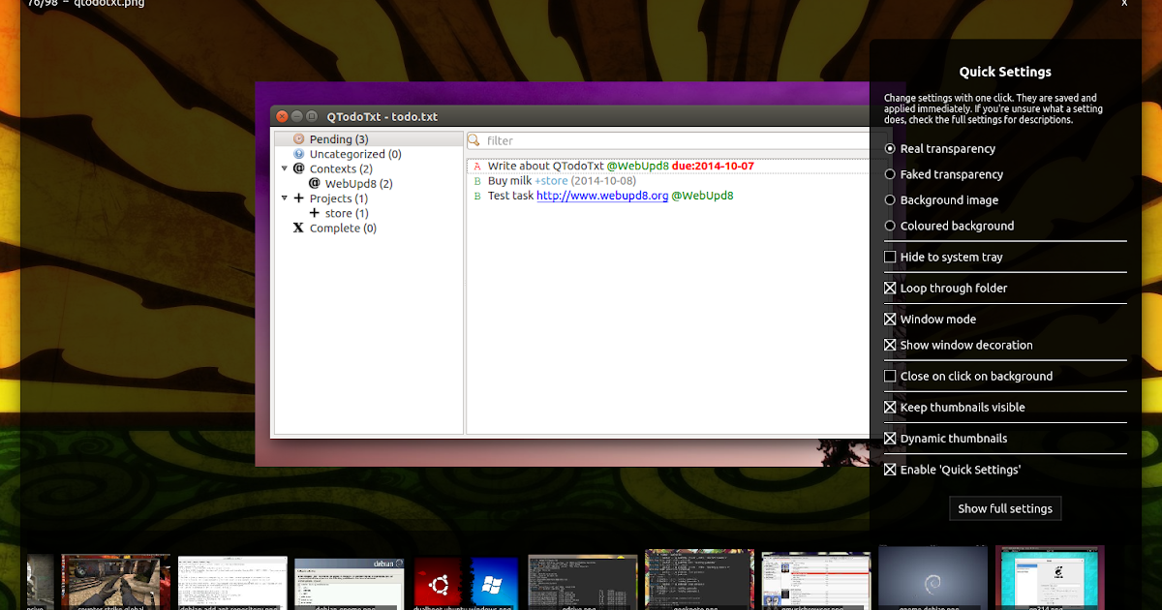The width and height of the screenshot is (1162, 610).
Task: Select Pending (3) in sidebar
Action: (339, 139)
